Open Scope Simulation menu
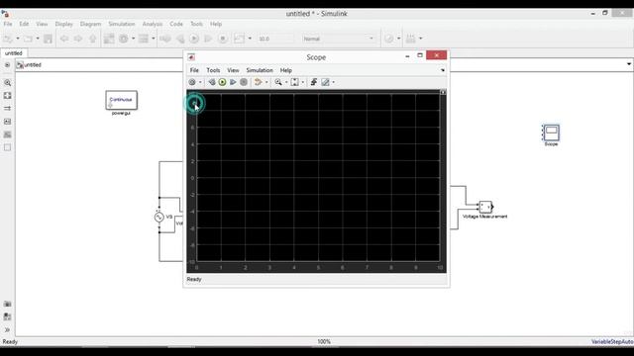 coord(260,70)
